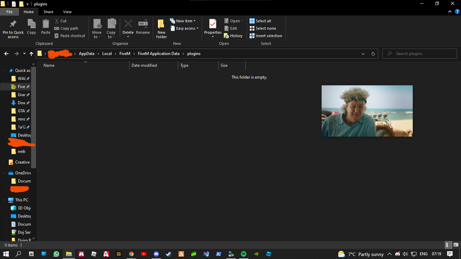This screenshot has height=259, width=461.
Task: Select Downloads in Quick access
Action: [21, 103]
